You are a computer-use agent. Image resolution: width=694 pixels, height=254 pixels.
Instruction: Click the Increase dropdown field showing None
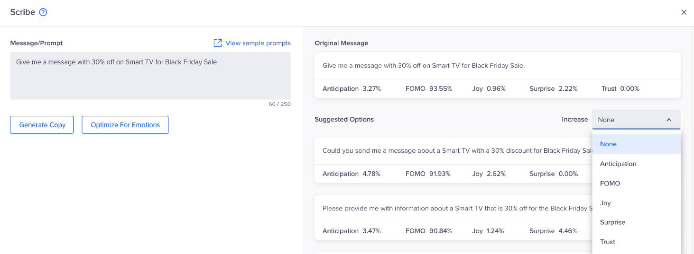pyautogui.click(x=629, y=120)
